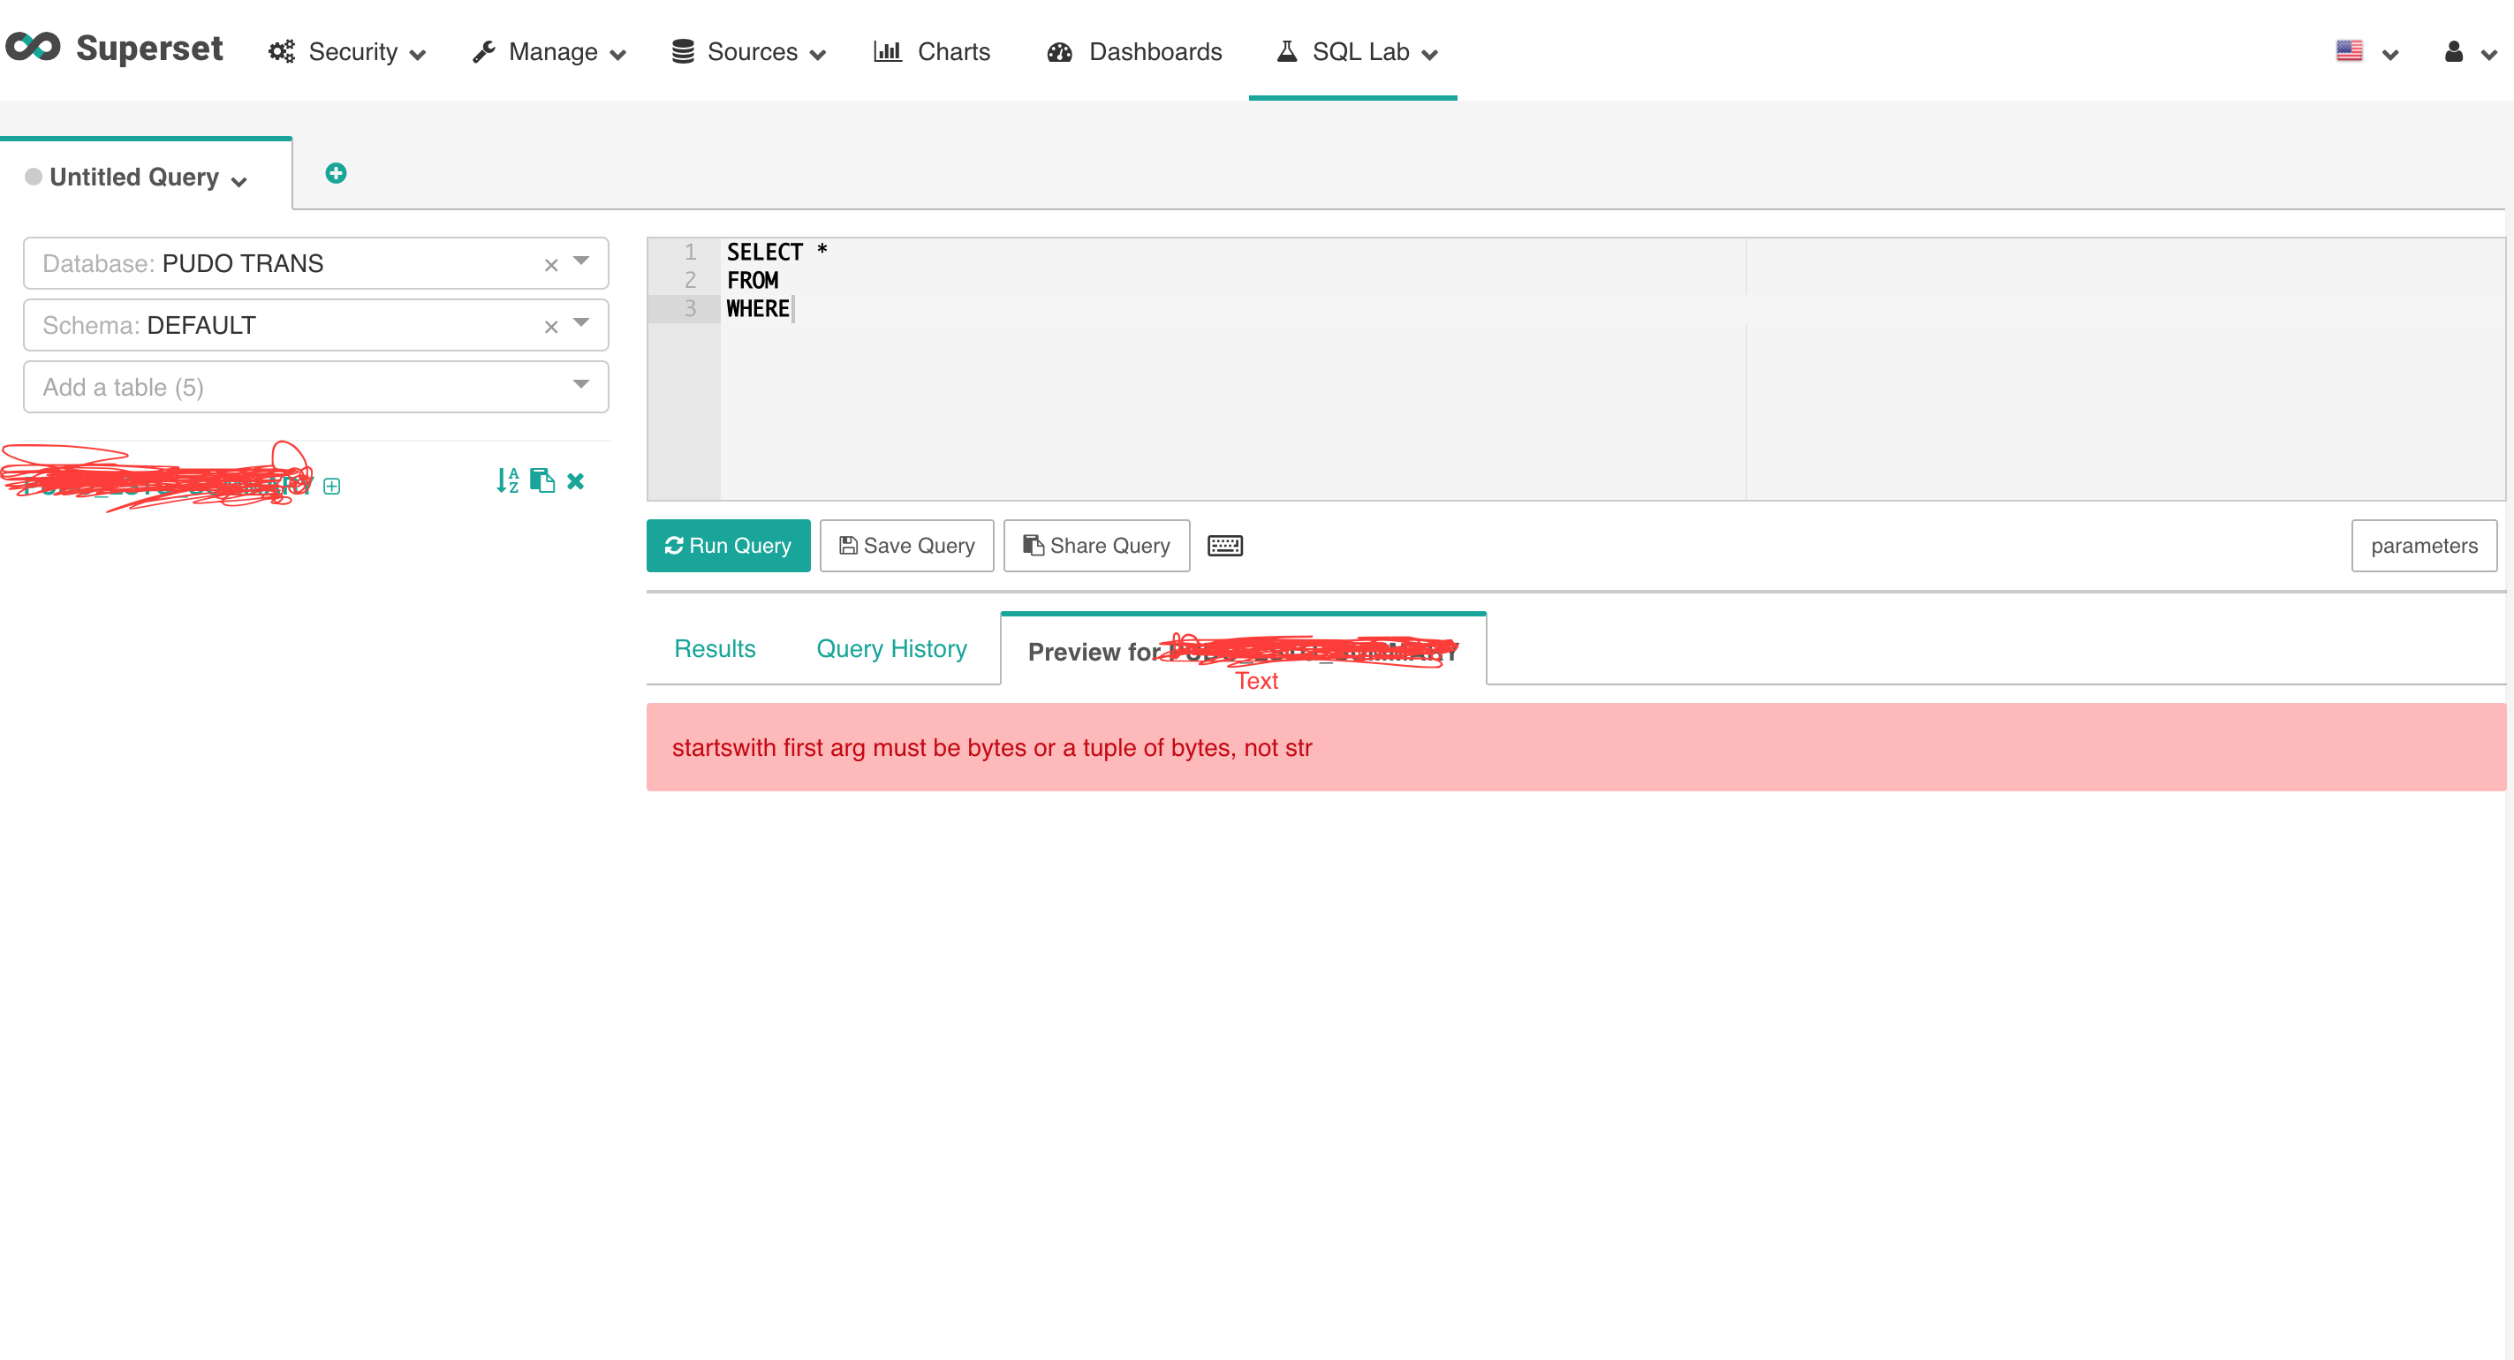This screenshot has height=1360, width=2514.
Task: Share the current query
Action: pos(1096,546)
